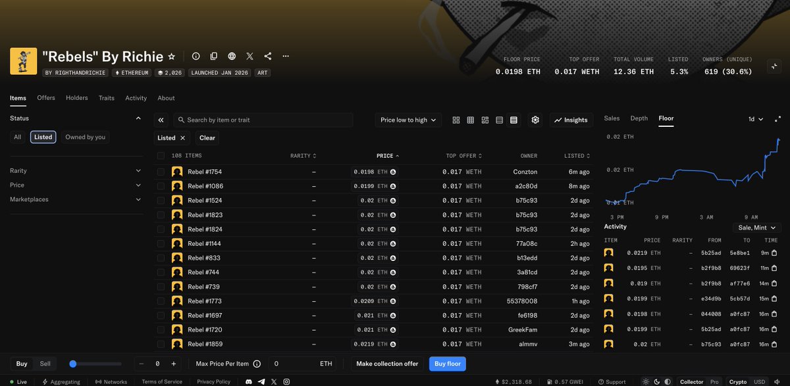This screenshot has width=790, height=386.
Task: Collapse the filter sidebar with double-arrow icon
Action: 162,120
